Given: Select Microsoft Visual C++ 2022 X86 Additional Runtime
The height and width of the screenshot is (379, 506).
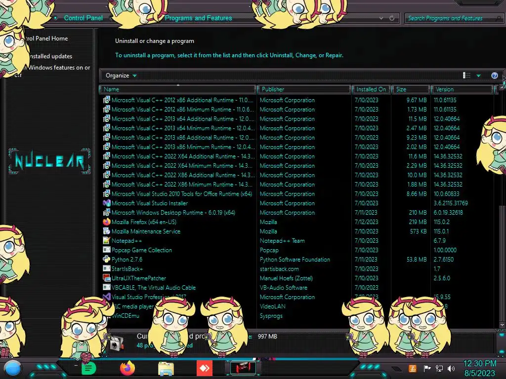Looking at the screenshot, I should click(x=183, y=175).
